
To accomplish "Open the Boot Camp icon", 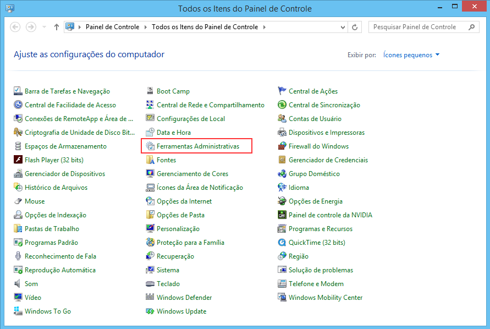I will click(x=150, y=91).
